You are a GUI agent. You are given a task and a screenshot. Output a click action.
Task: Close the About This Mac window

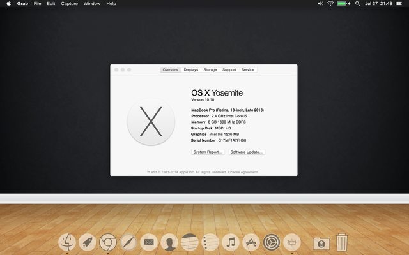[x=116, y=69]
